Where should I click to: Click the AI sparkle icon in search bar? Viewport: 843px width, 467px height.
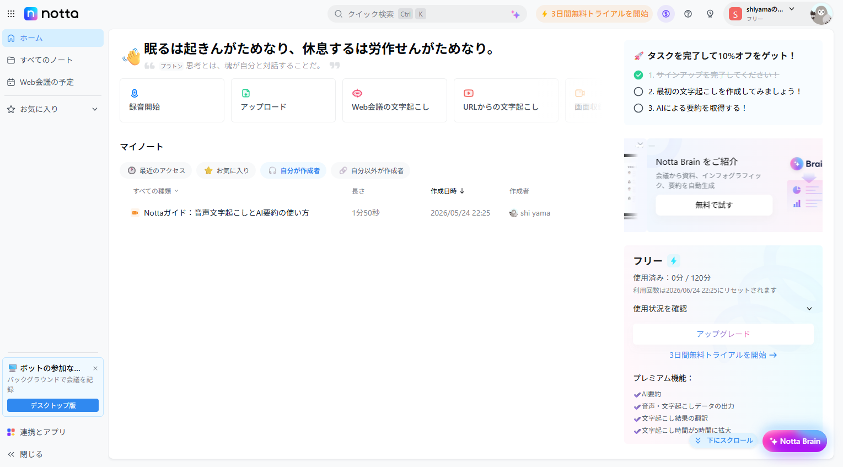pos(516,14)
